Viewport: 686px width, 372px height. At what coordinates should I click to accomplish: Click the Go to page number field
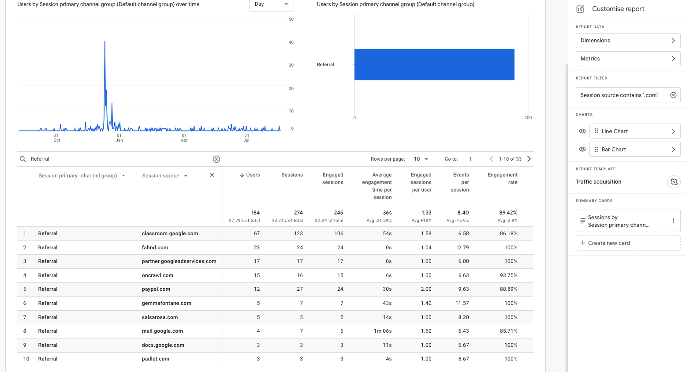(470, 158)
